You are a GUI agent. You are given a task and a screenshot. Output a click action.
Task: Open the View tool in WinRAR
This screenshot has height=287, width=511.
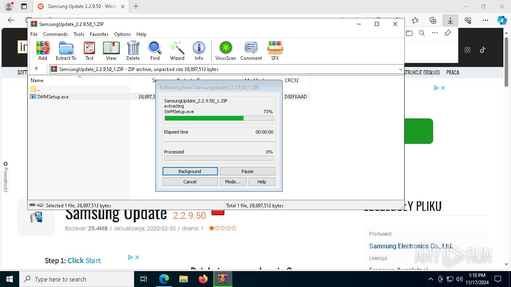point(111,51)
